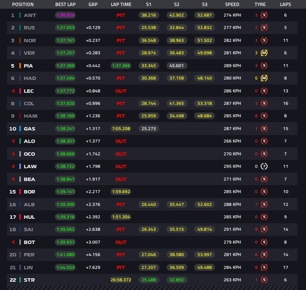Click the soft tyre icon in LEC row
The height and width of the screenshot is (290, 306).
click(264, 91)
